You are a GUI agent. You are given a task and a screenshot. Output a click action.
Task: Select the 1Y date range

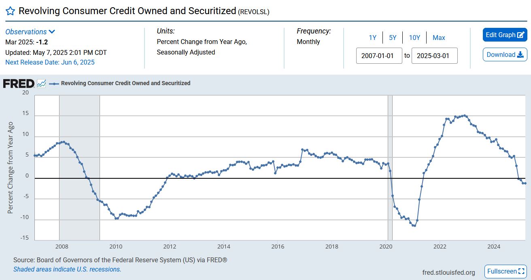372,38
